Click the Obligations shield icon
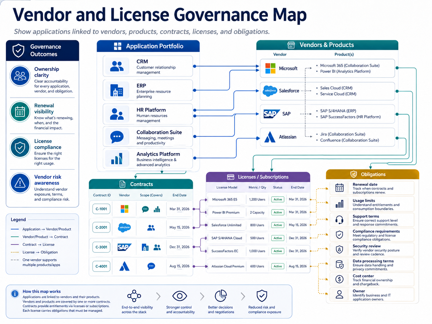The height and width of the screenshot is (324, 432). coord(354,174)
